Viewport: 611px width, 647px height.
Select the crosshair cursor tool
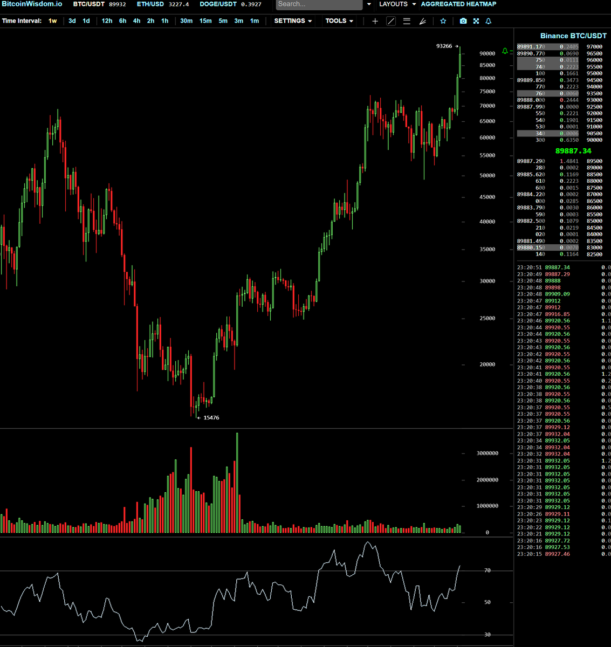[x=375, y=21]
